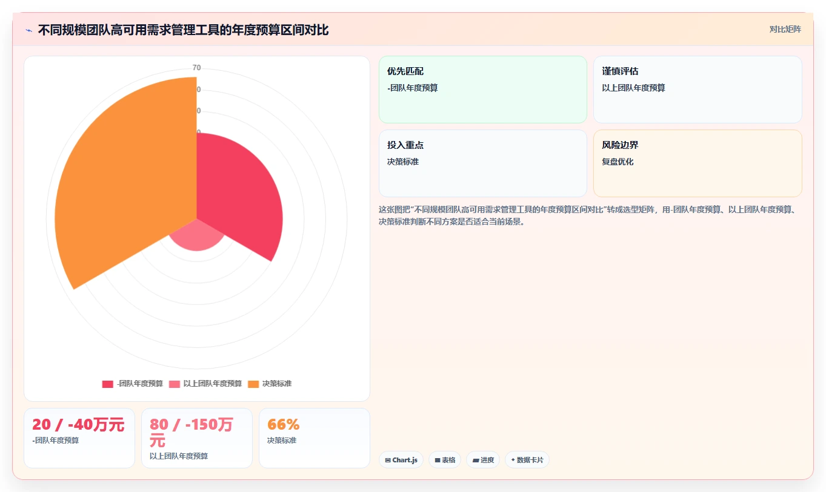Image resolution: width=826 pixels, height=492 pixels.
Task: Open the 优先匹配 green card
Action: 483,90
